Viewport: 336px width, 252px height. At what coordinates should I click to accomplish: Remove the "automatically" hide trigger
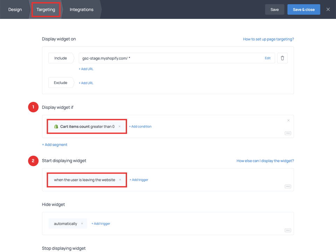tap(82, 223)
